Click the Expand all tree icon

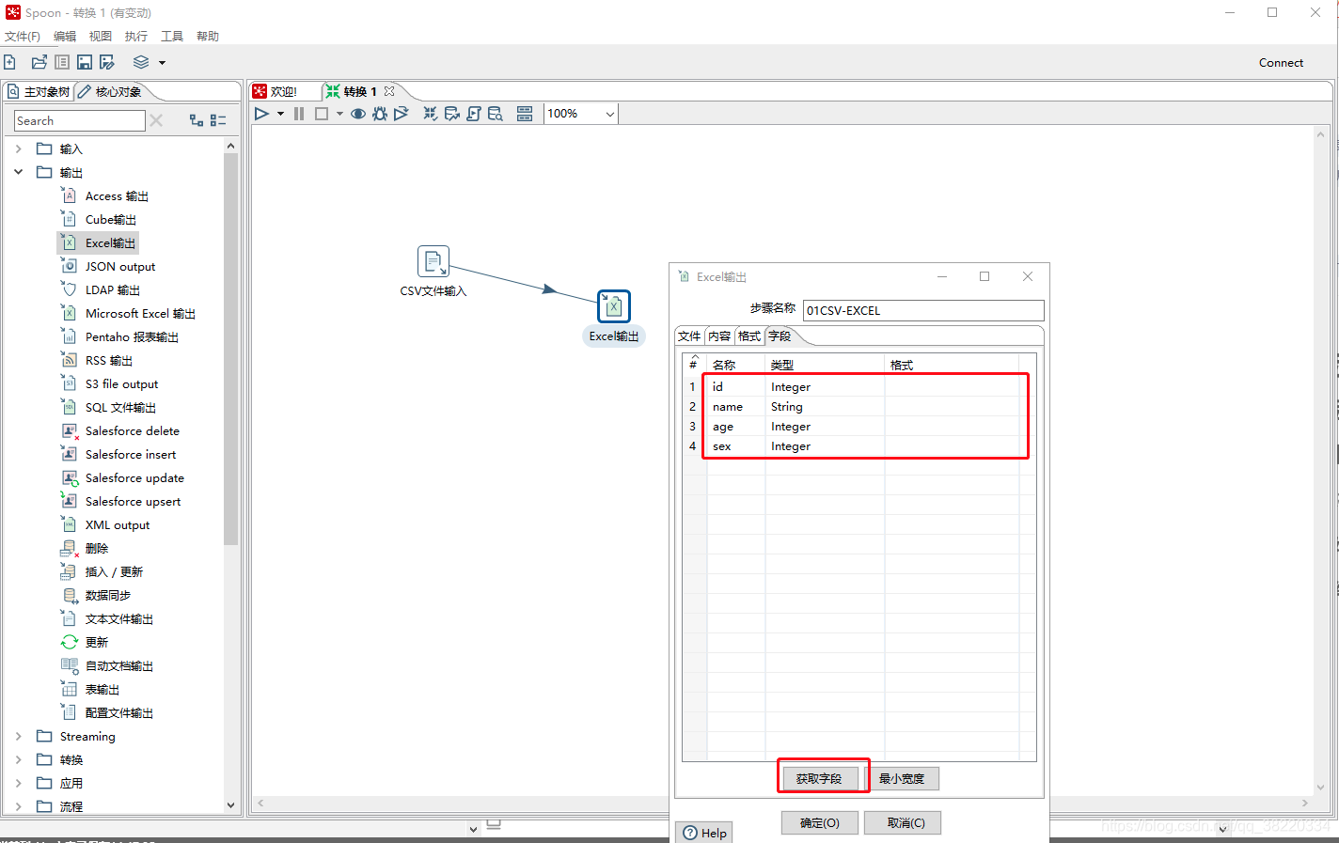coord(197,120)
